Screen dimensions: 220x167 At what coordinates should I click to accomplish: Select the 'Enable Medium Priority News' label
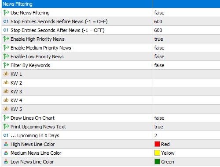[41, 48]
